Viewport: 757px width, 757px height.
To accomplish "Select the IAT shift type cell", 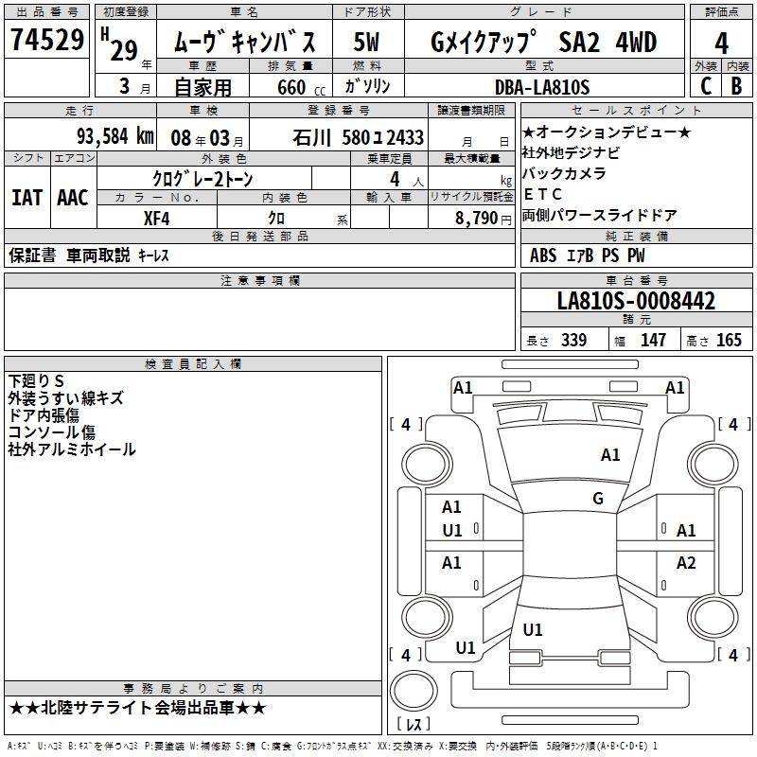I will pyautogui.click(x=27, y=197).
